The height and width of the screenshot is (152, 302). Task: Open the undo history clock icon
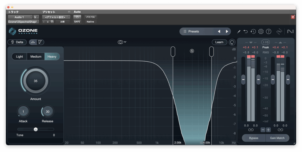(x=253, y=31)
